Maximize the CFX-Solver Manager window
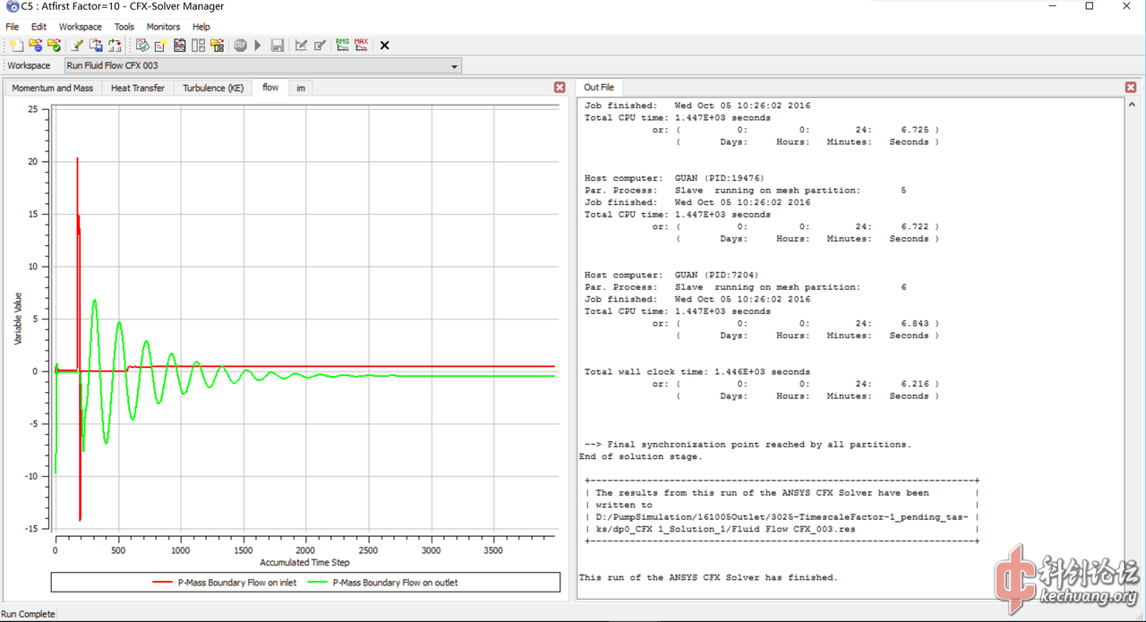 [x=1090, y=7]
